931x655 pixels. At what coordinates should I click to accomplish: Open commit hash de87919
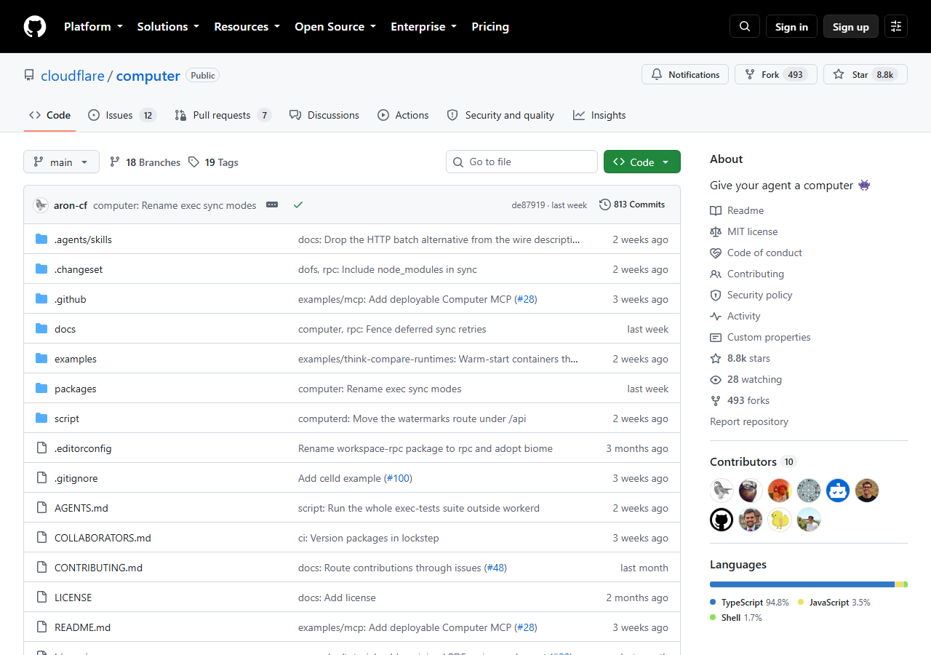click(528, 205)
